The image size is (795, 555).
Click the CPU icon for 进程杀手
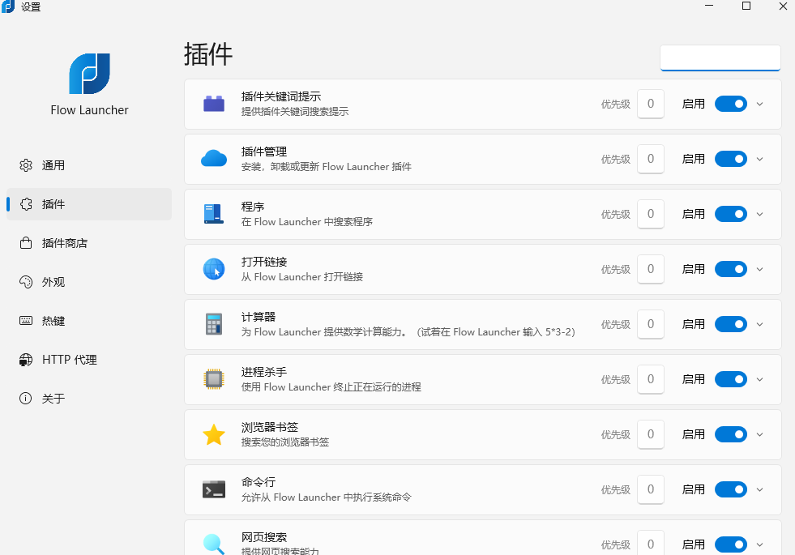coord(213,379)
